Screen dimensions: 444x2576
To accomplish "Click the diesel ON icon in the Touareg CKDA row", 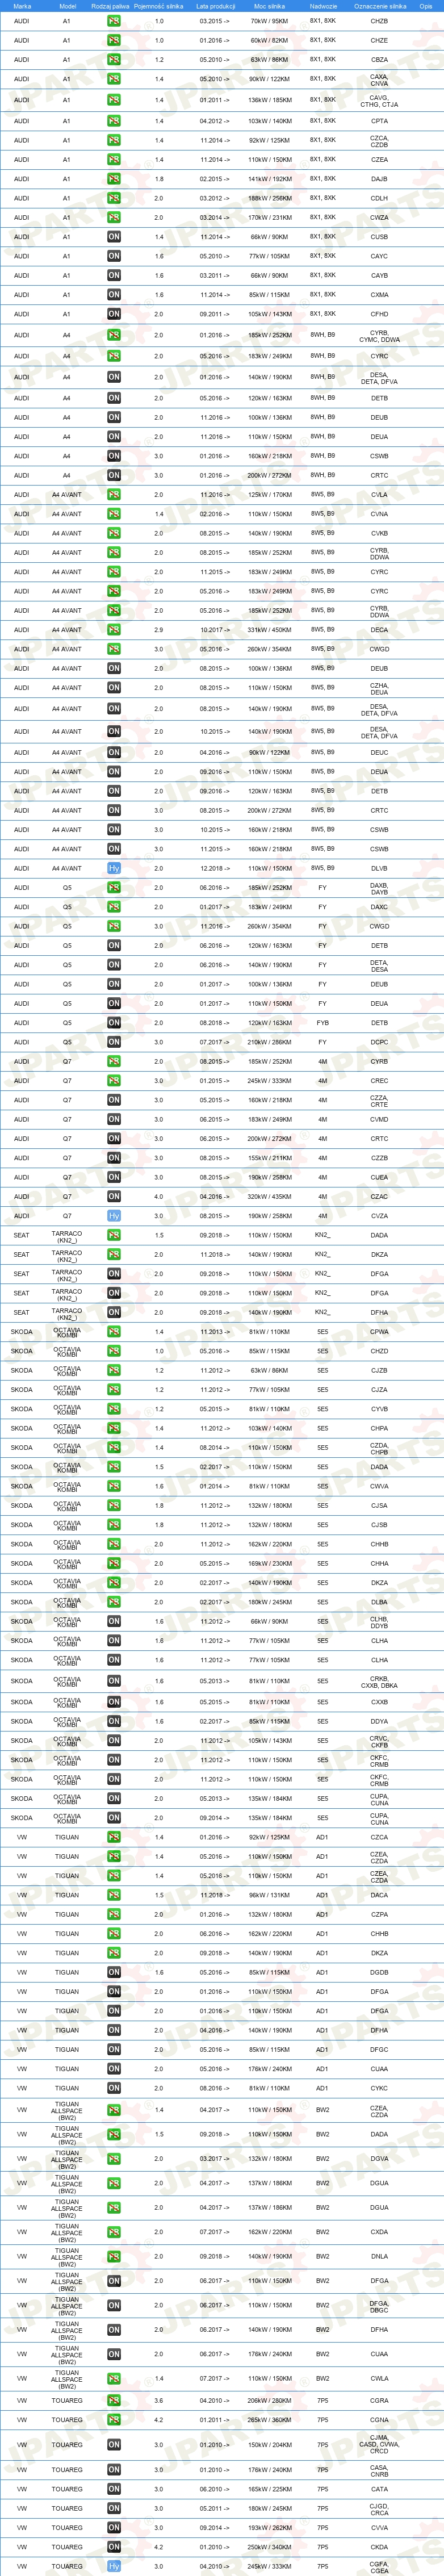I will [x=114, y=2547].
